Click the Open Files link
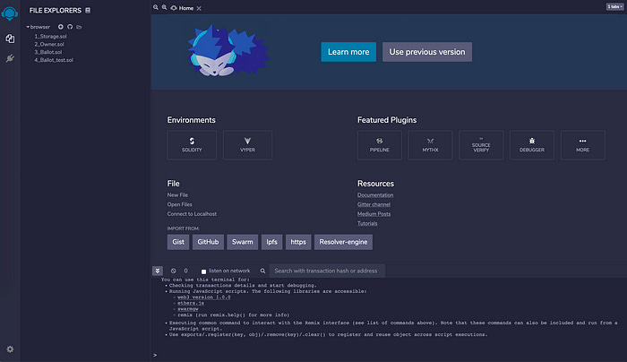This screenshot has height=362, width=627. [x=179, y=204]
